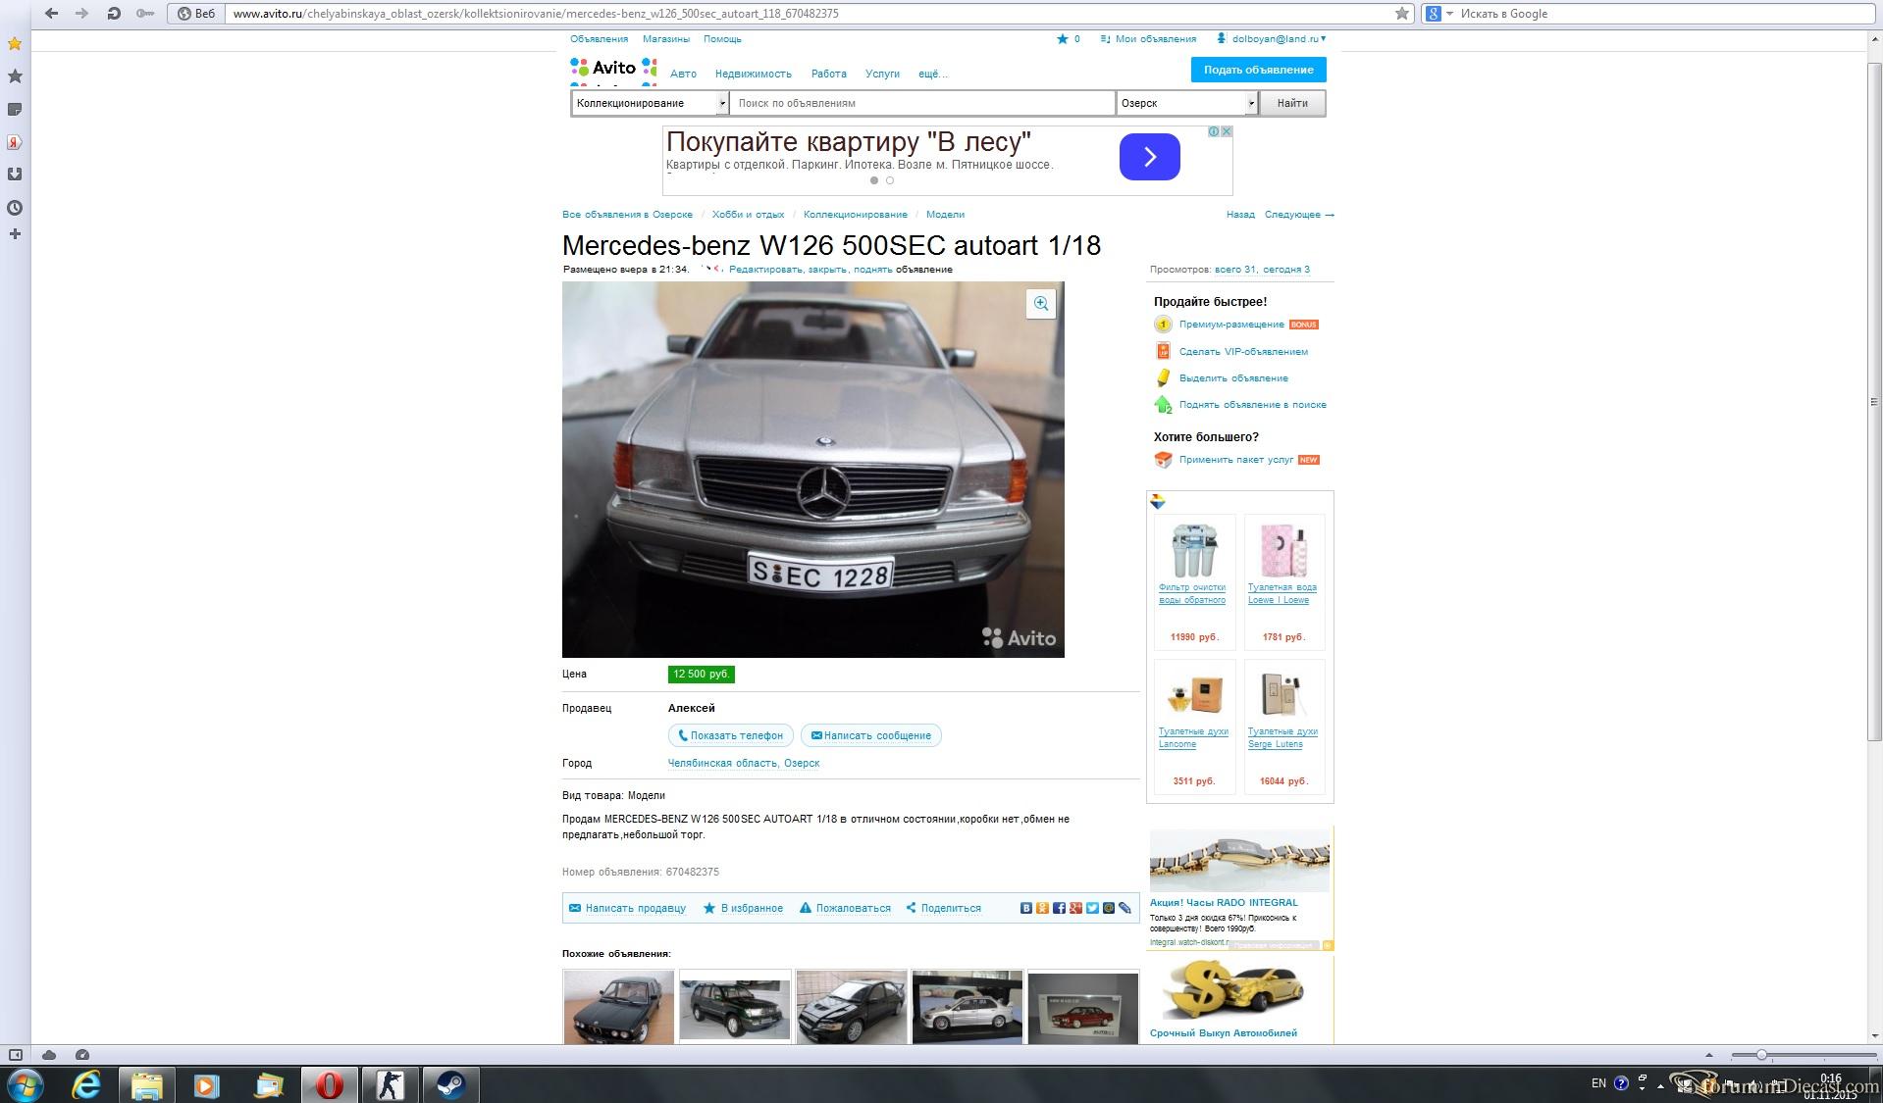Open the Google search engine selector dropdown

1438,14
